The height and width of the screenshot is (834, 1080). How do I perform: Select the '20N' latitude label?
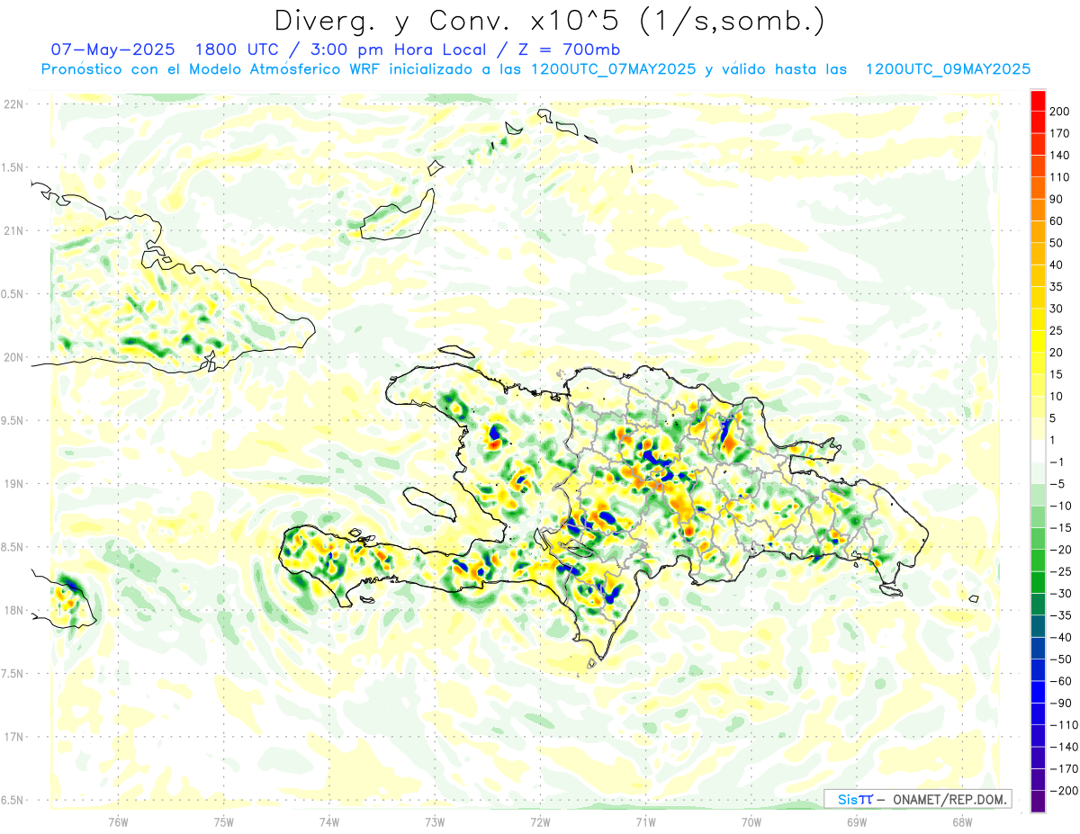[x=14, y=357]
